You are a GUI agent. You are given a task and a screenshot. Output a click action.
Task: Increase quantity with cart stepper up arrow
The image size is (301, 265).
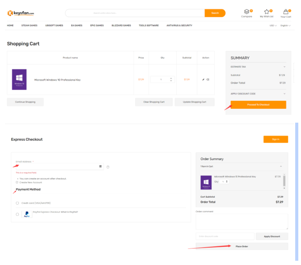coord(171,78)
